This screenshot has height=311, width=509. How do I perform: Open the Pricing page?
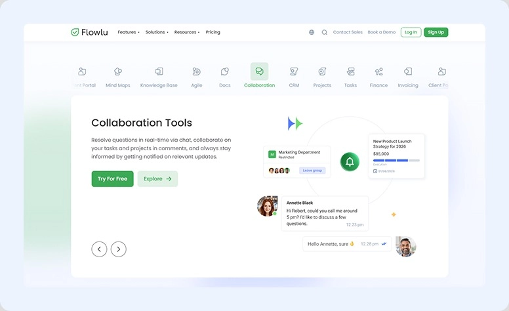click(x=213, y=32)
